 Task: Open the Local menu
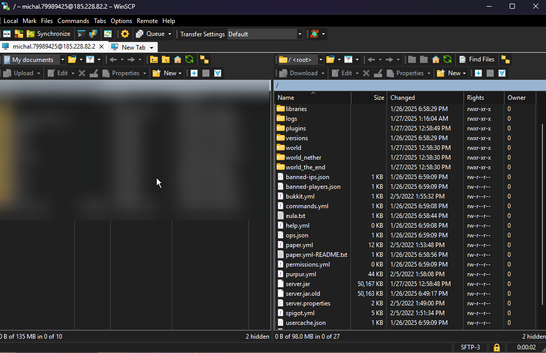click(x=10, y=21)
